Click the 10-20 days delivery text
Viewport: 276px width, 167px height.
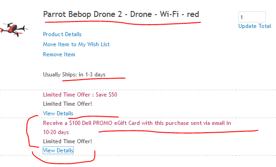(56, 132)
